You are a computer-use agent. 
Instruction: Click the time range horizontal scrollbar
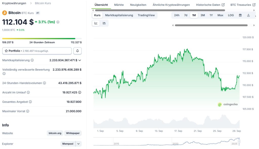(211, 25)
